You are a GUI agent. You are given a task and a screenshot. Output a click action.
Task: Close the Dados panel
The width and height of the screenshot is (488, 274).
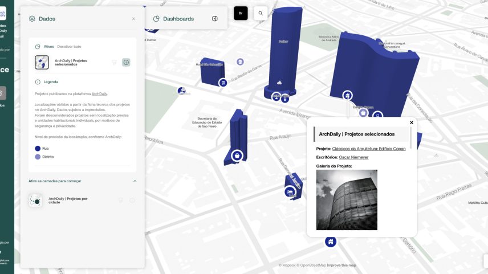pos(133,19)
